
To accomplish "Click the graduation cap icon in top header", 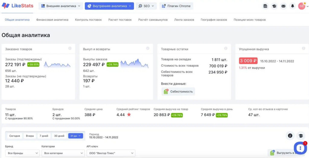I will (274, 6).
